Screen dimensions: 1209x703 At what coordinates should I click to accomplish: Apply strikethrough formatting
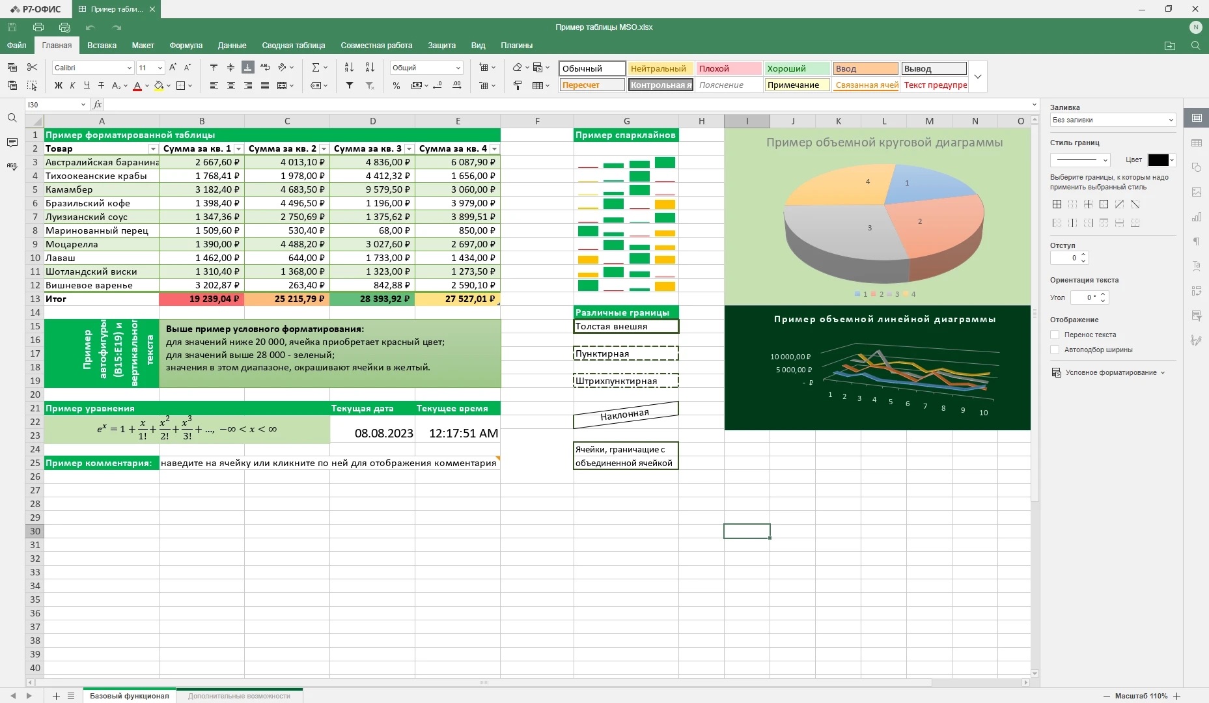pos(101,85)
